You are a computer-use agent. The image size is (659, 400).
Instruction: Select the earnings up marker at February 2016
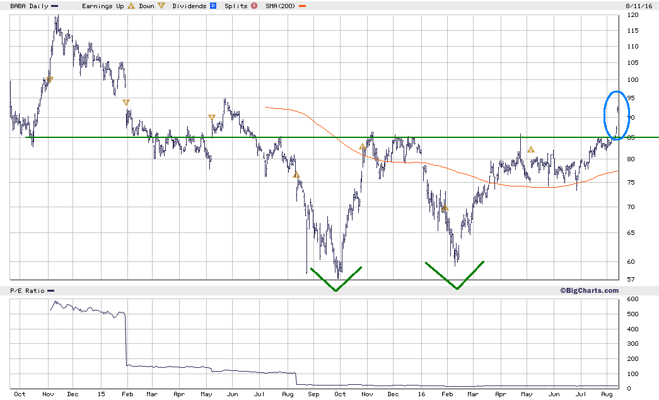pos(445,208)
